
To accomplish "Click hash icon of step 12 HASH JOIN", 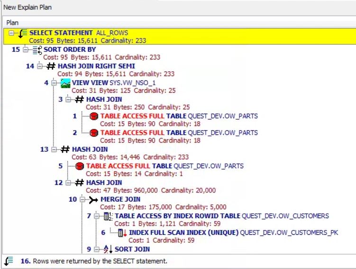I will (x=79, y=183).
